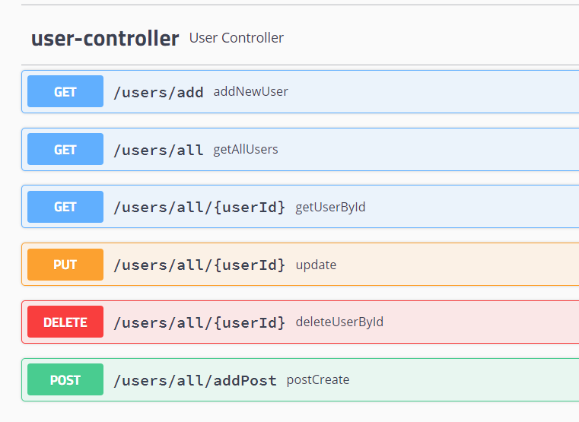
Task: Click the deleteUserById operation summary
Action: click(339, 322)
